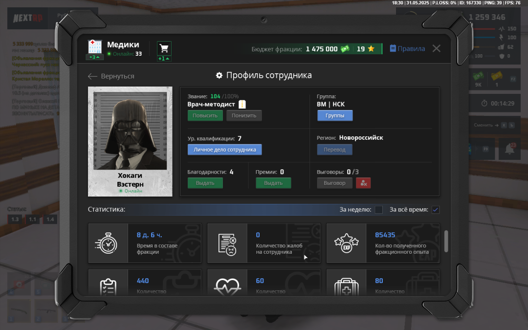Give a bonus with Выдать under Премии
Image resolution: width=528 pixels, height=330 pixels.
pos(273,183)
